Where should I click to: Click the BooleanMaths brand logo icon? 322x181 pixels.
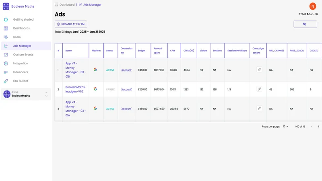[x=7, y=94]
